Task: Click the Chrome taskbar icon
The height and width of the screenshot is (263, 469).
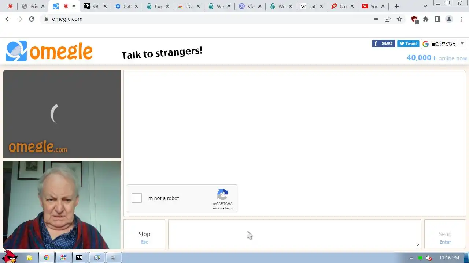Action: tap(47, 258)
